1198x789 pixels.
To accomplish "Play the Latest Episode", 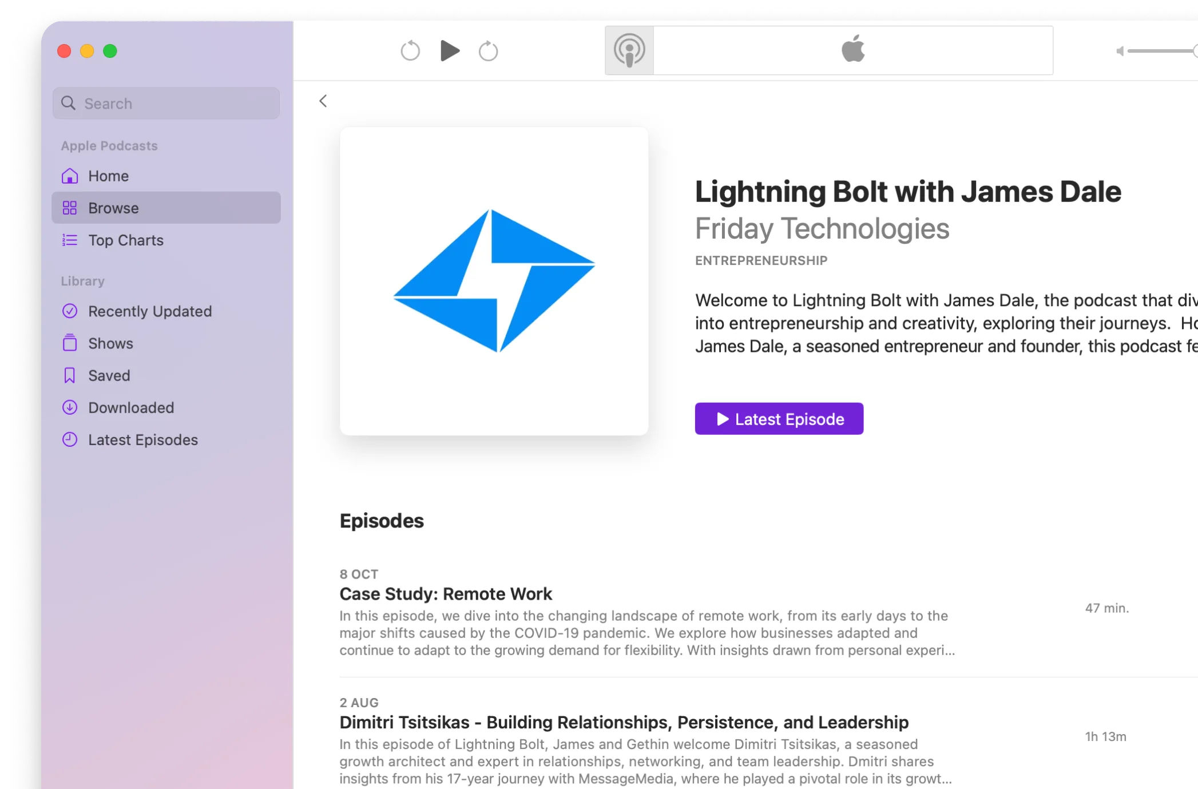I will (778, 418).
